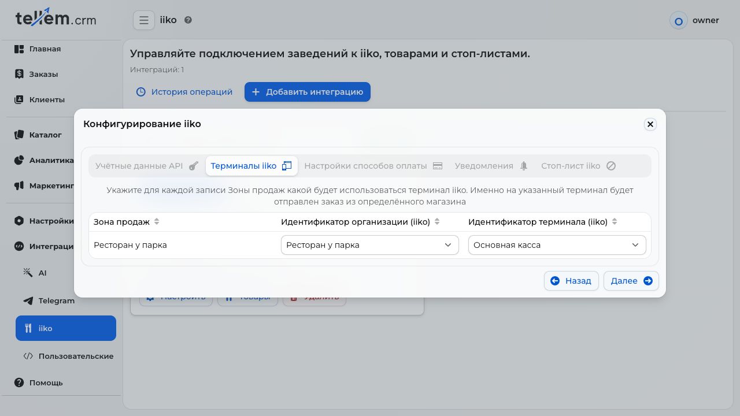Screen dimensions: 740x416
Task: Open the help question mark next to iiko title
Action: pos(188,20)
